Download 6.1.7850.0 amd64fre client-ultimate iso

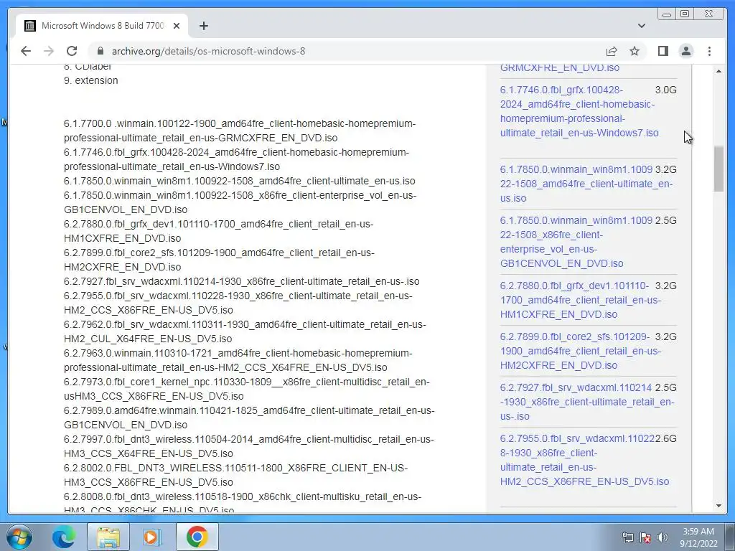point(586,184)
